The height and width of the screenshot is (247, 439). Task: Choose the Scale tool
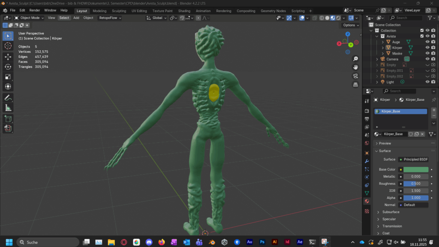8,77
